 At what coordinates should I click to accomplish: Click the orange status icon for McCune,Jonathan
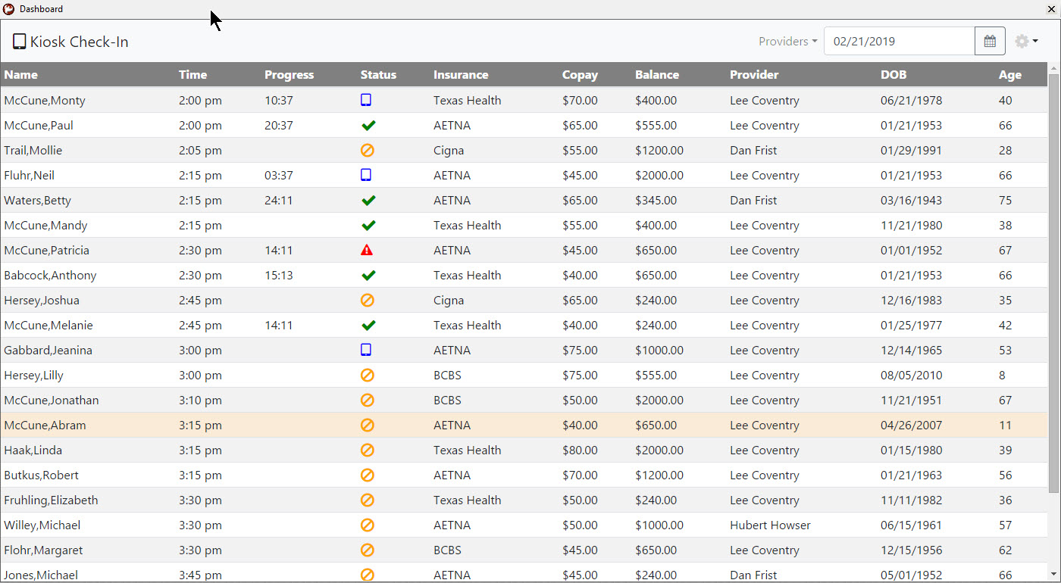tap(368, 400)
